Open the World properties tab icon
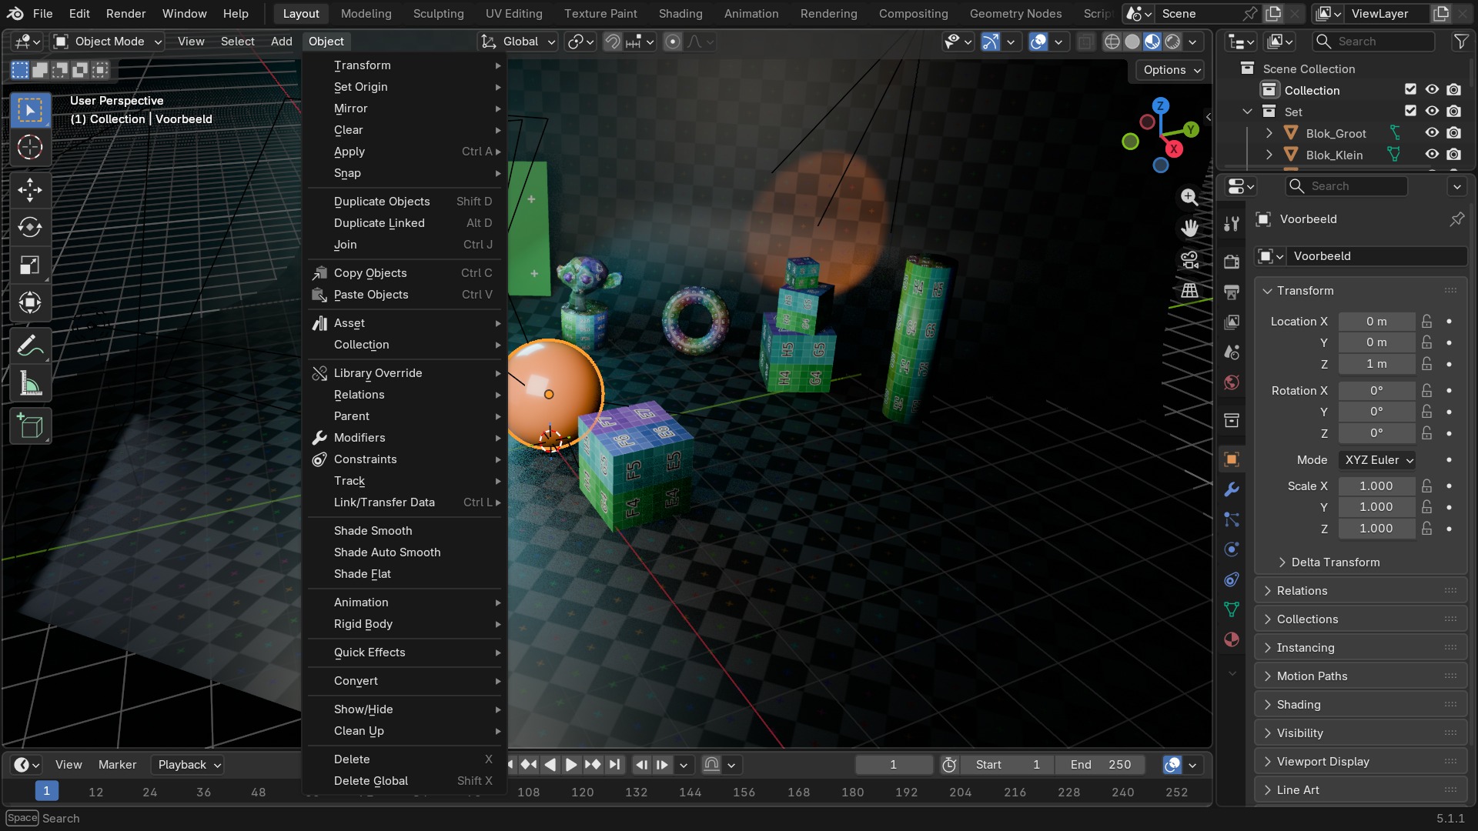This screenshot has height=831, width=1478. tap(1232, 382)
